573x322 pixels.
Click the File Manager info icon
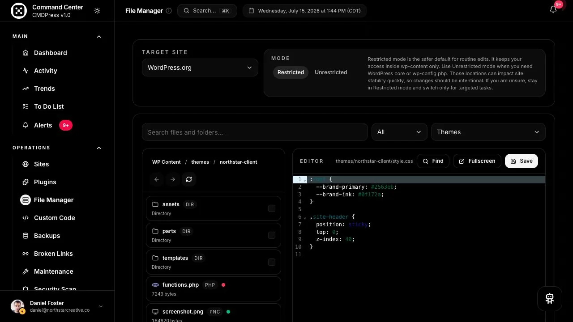coord(169,11)
